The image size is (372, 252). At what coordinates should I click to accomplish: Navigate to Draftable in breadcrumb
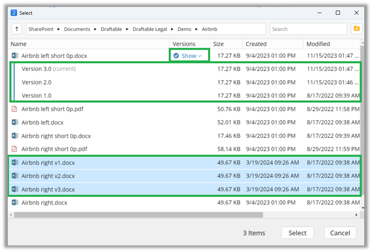111,29
